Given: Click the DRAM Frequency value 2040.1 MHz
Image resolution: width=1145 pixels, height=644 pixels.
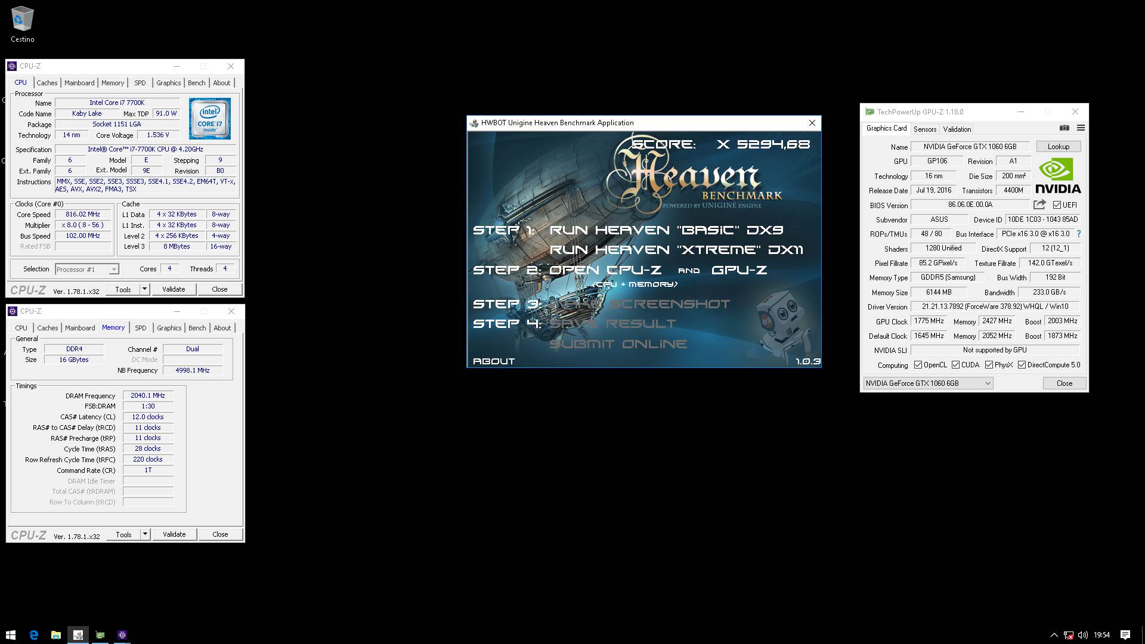Looking at the screenshot, I should [x=148, y=395].
